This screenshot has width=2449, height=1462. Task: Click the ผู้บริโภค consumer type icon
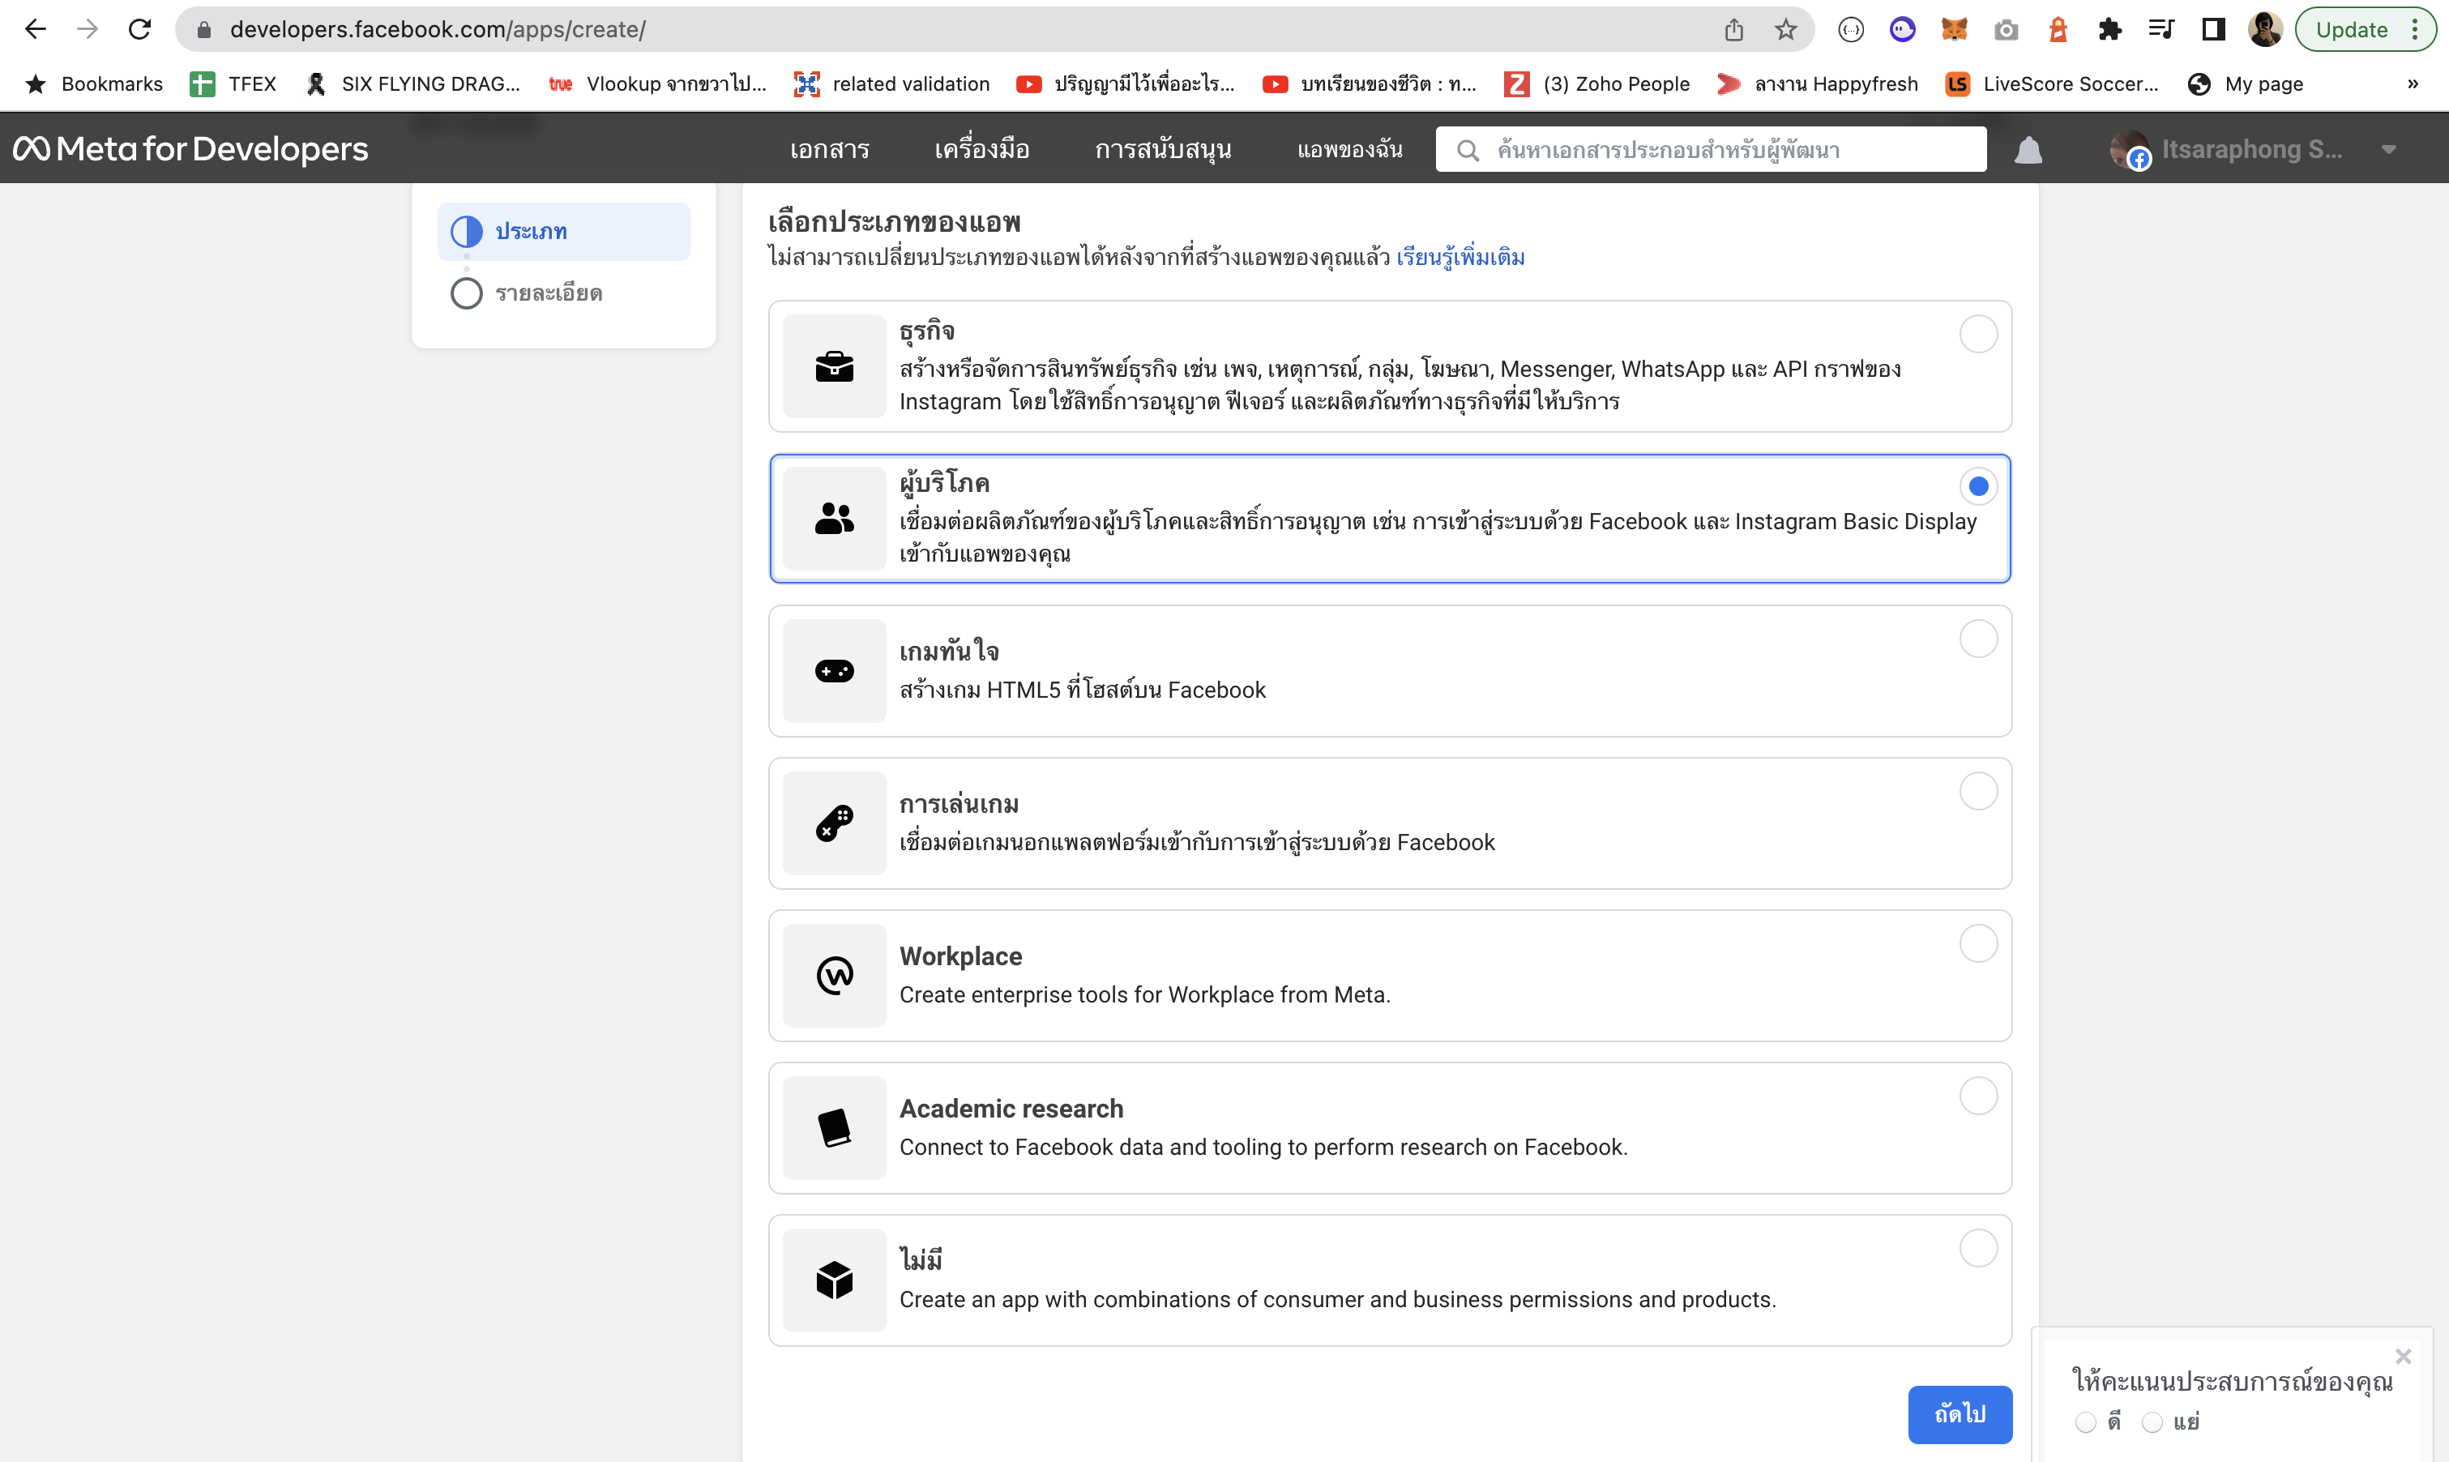[836, 517]
